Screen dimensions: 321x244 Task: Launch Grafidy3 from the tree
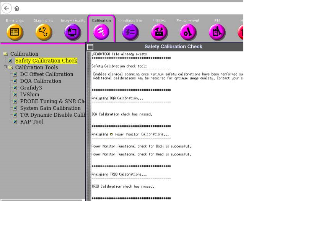click(31, 88)
